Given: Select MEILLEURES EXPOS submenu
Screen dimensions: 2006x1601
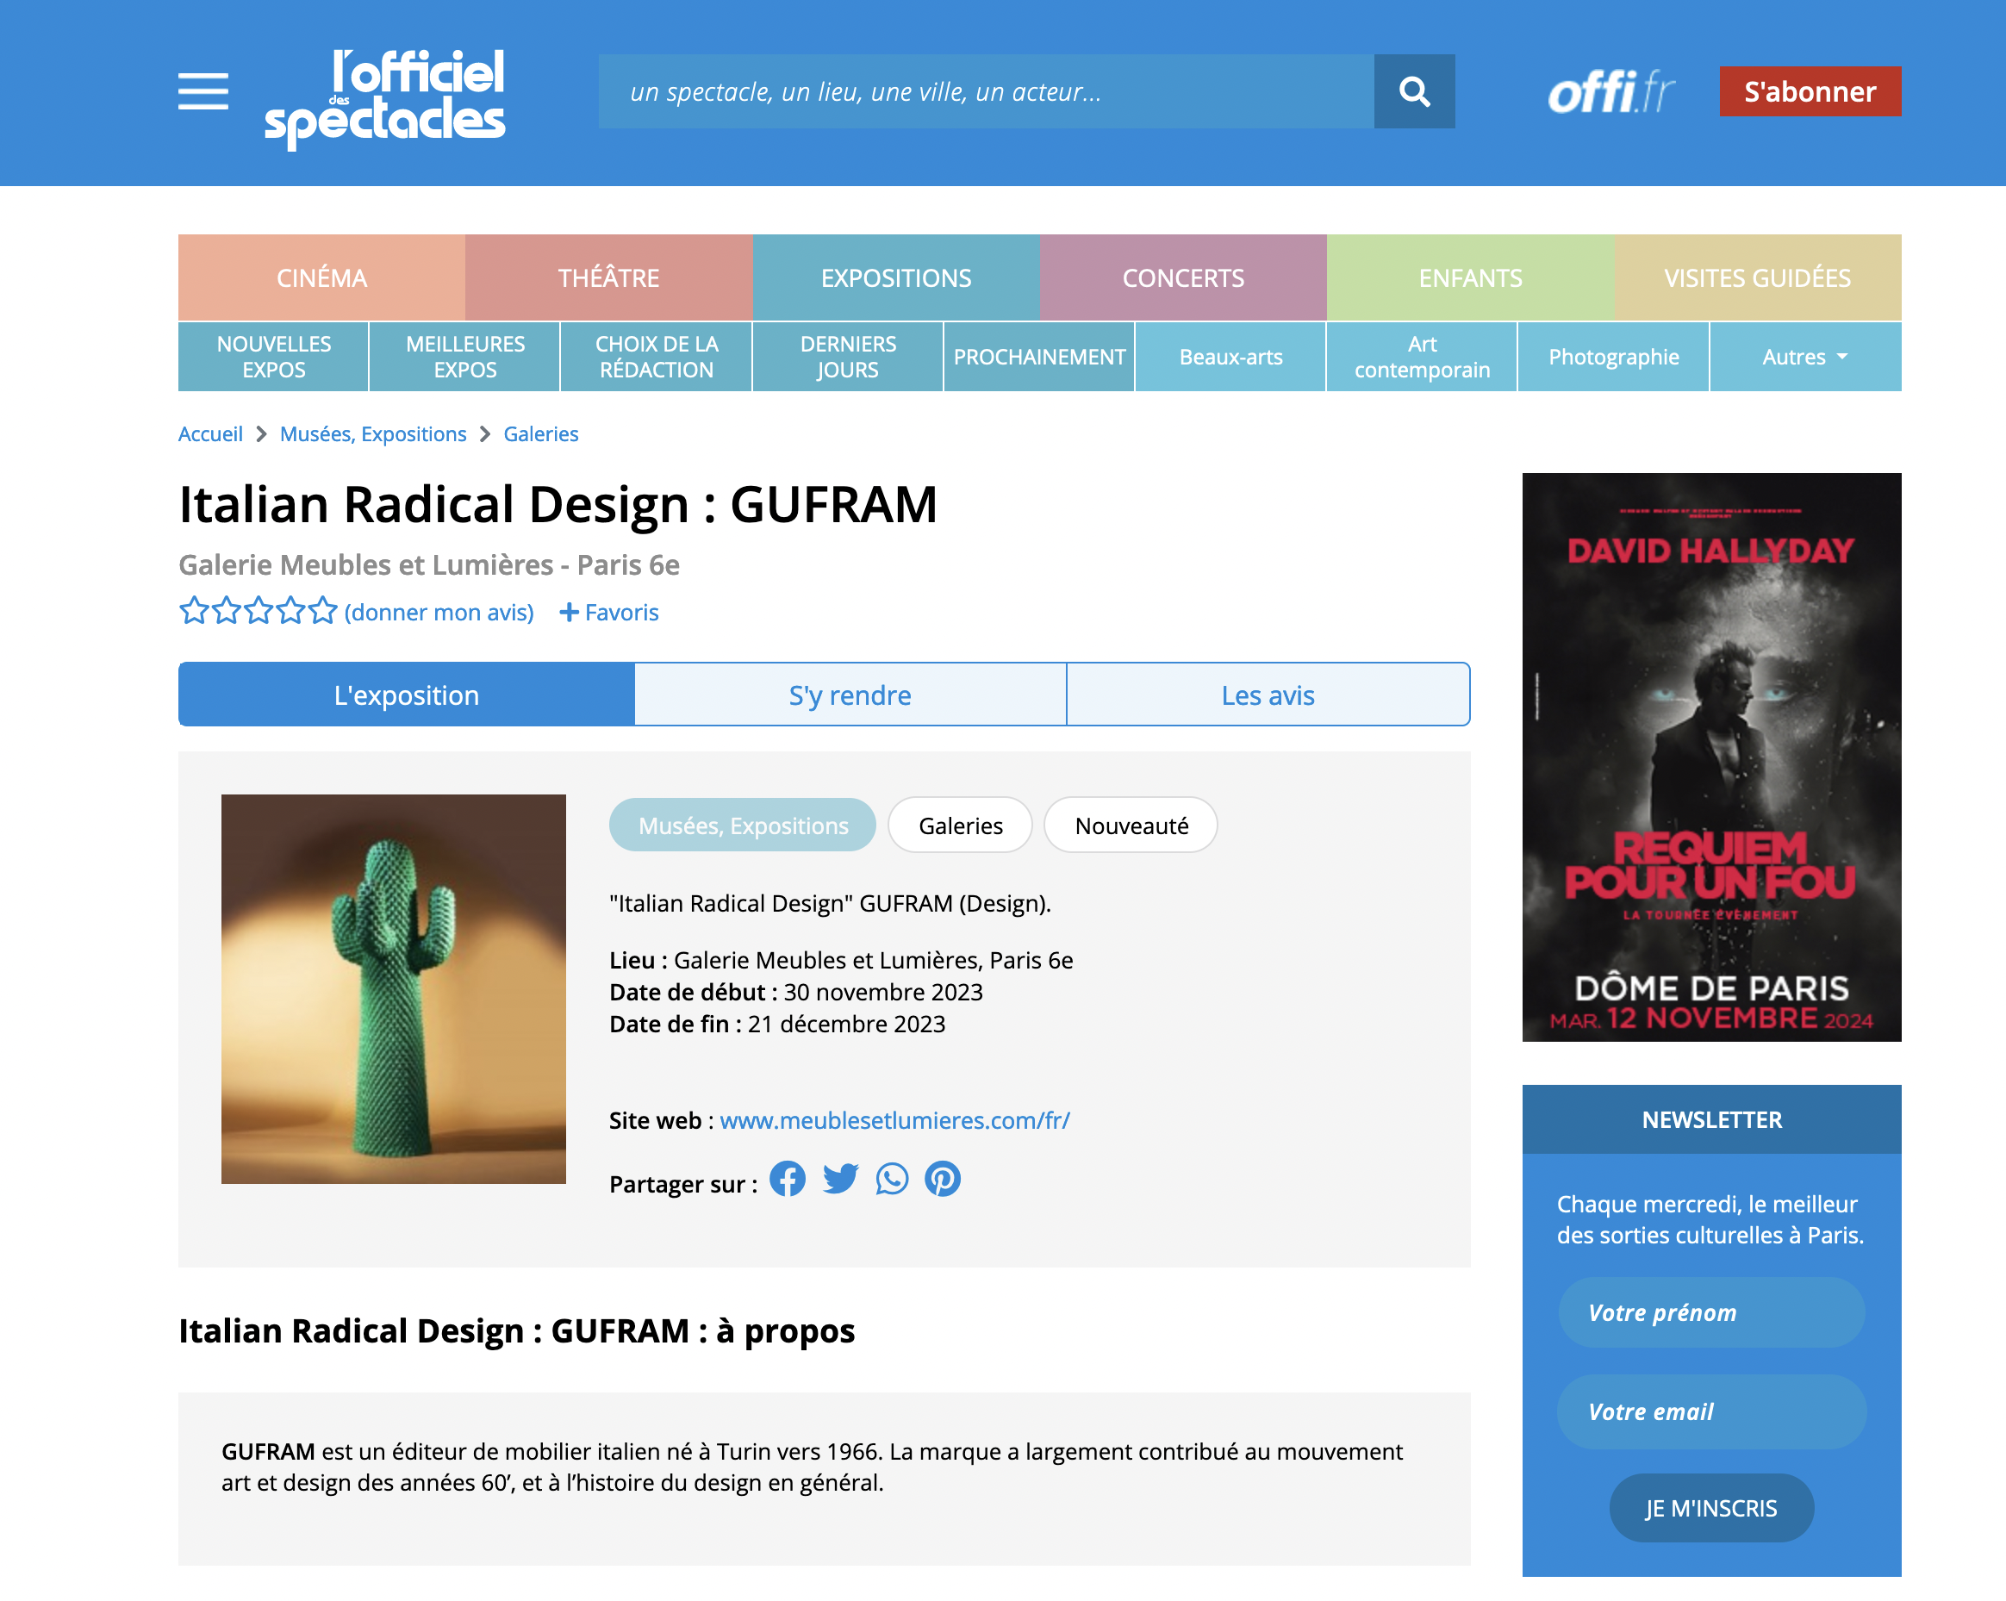Looking at the screenshot, I should point(465,358).
